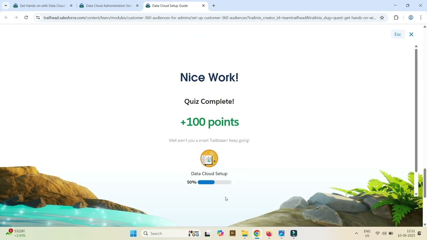
Task: Click the address bar URL
Action: 209,18
